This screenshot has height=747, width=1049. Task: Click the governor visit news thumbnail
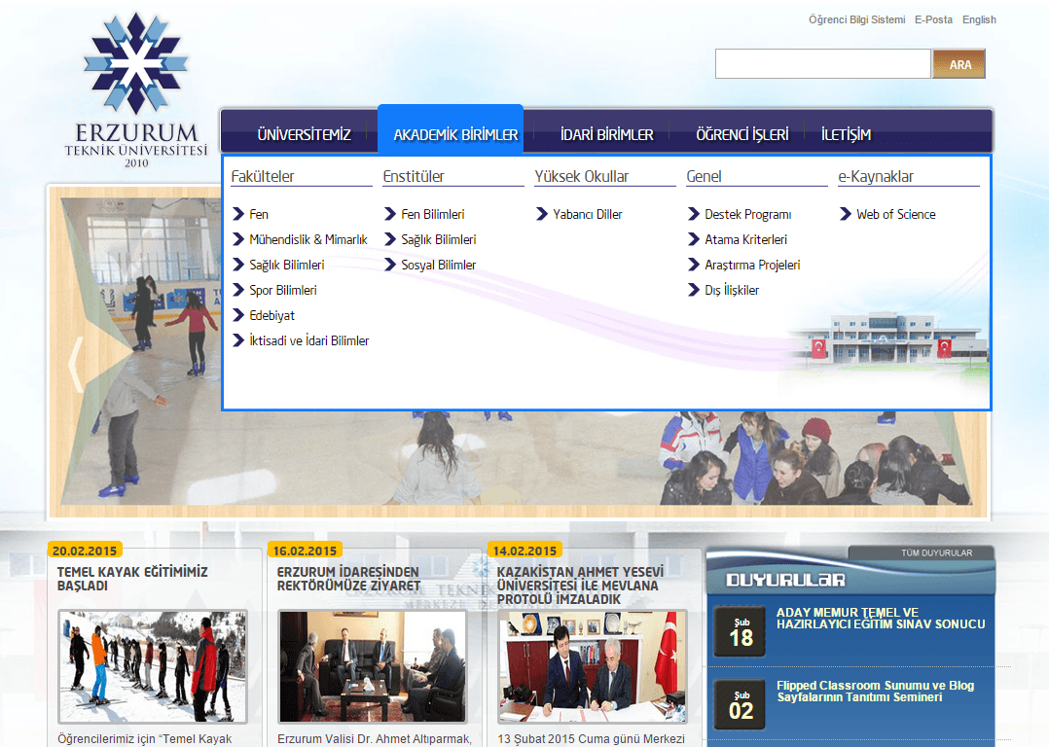(373, 666)
